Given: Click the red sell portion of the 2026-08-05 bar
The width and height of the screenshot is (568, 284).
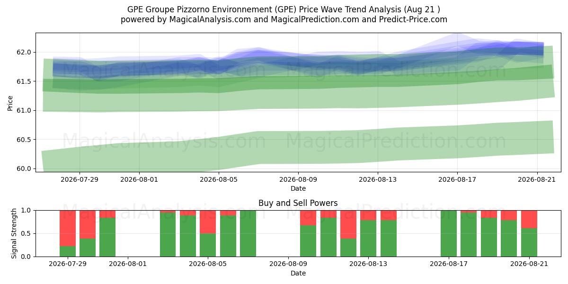Looking at the screenshot, I should pyautogui.click(x=208, y=222).
